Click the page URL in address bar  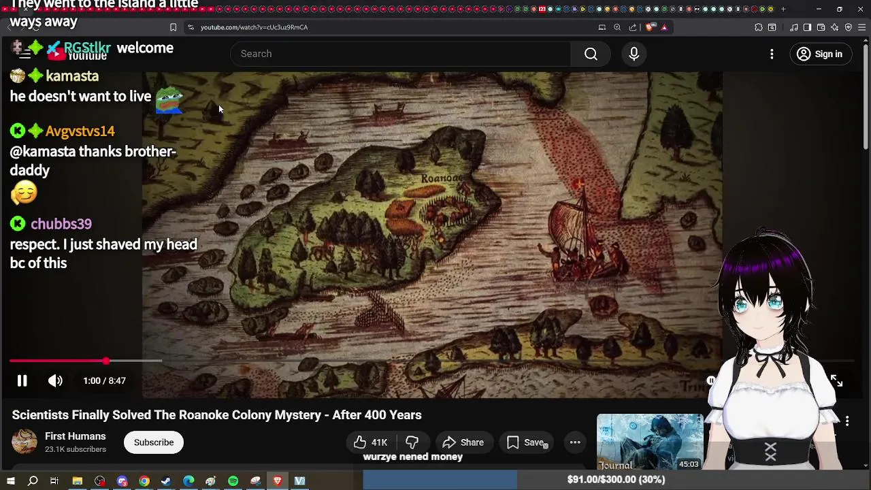click(x=254, y=27)
